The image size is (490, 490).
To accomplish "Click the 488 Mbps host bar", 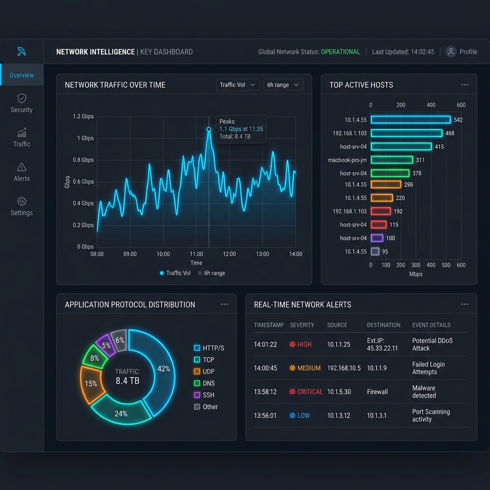I will click(x=407, y=133).
